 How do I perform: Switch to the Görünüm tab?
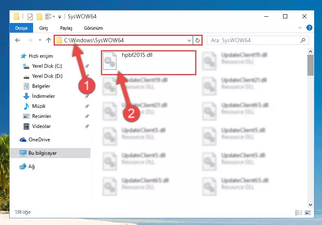93,28
